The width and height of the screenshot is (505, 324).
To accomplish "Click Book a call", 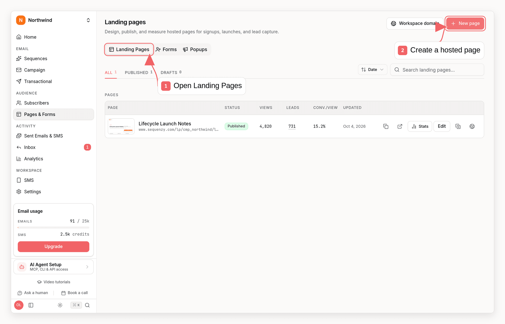I will [74, 293].
